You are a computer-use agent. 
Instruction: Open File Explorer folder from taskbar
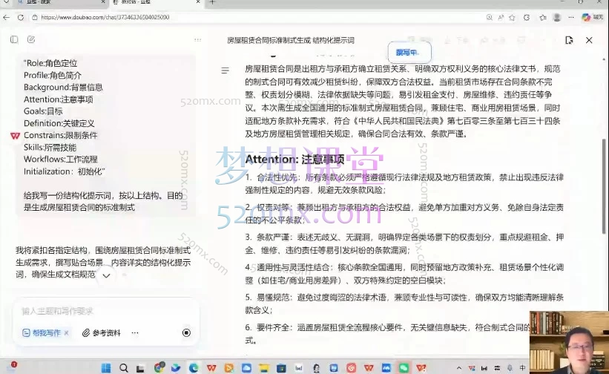click(x=264, y=367)
